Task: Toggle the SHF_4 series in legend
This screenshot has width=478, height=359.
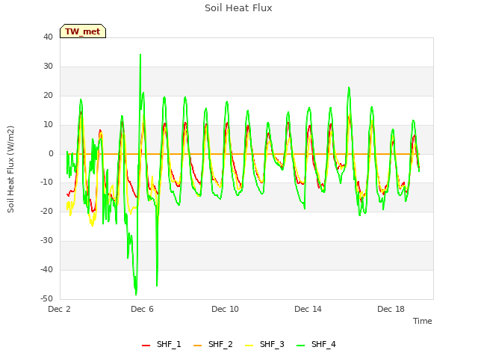Action: pos(316,344)
